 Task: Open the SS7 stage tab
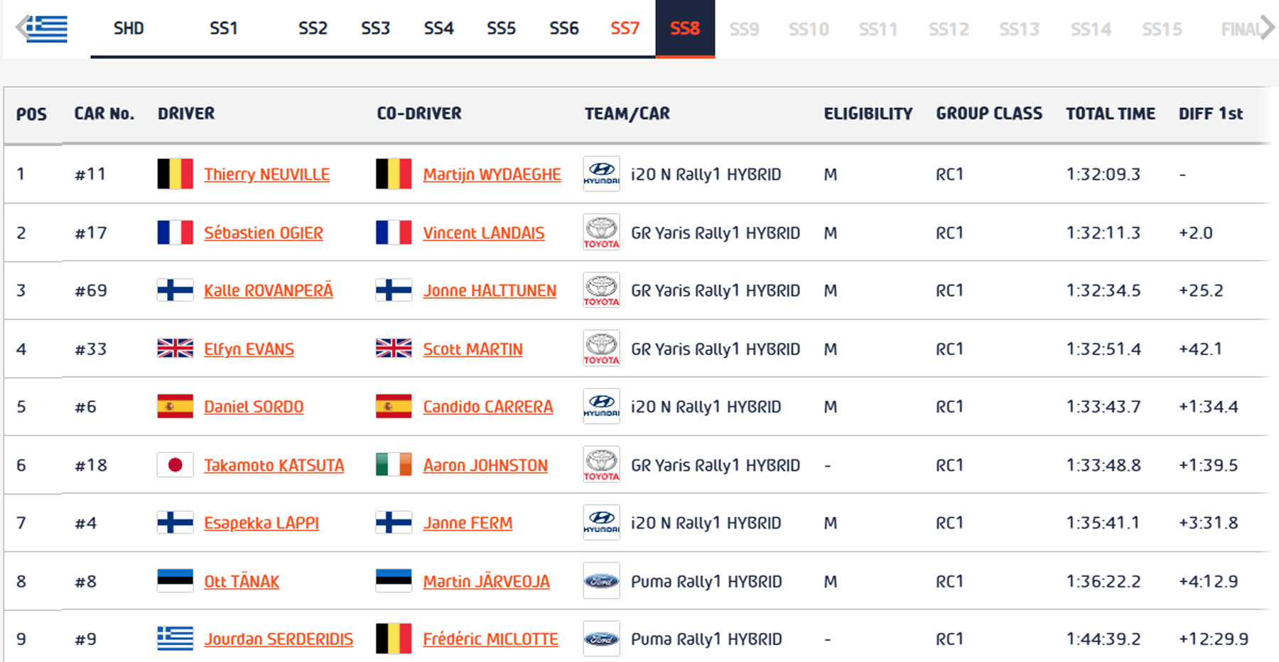[x=625, y=28]
